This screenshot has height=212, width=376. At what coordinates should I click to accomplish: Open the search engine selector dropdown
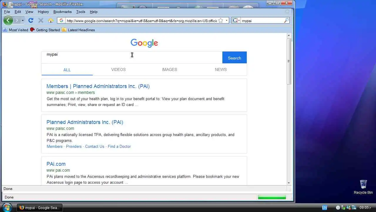(x=236, y=21)
